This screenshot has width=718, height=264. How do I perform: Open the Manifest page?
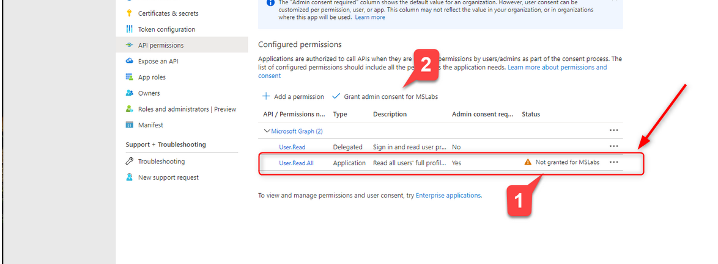pos(150,125)
